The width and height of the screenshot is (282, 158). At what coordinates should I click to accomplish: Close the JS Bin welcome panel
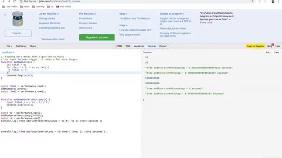(5, 14)
